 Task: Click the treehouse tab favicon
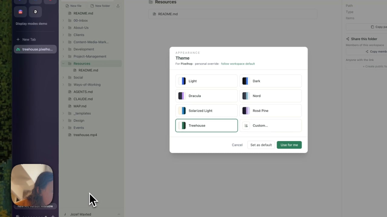pyautogui.click(x=18, y=49)
